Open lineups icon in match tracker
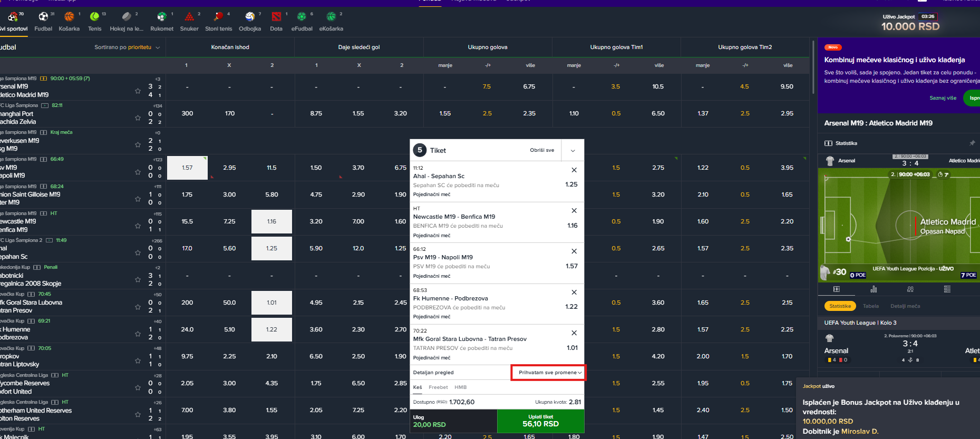This screenshot has height=439, width=980. coord(910,289)
